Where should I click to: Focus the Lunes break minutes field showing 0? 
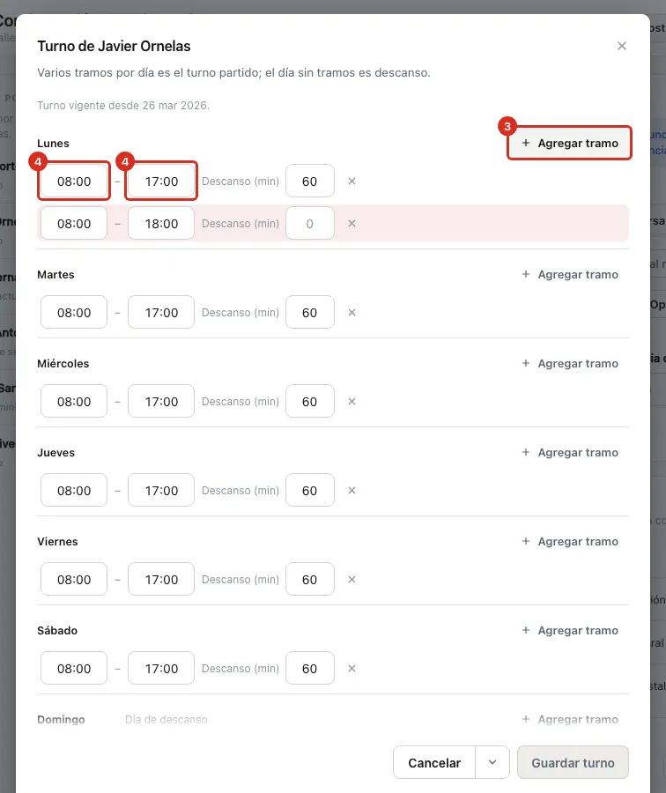pyautogui.click(x=310, y=224)
